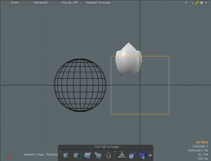Open the Advanced viewport style menu
This screenshot has height=161, width=211.
point(41,2)
